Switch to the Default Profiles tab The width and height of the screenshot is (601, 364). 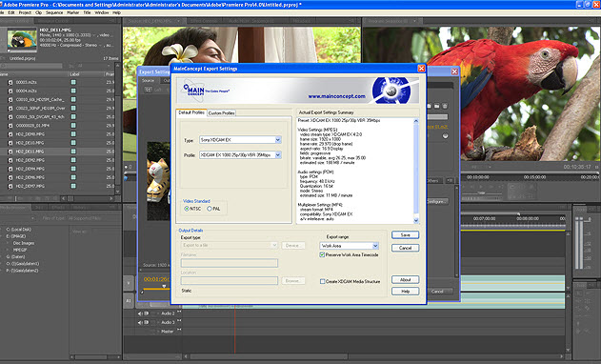[191, 112]
